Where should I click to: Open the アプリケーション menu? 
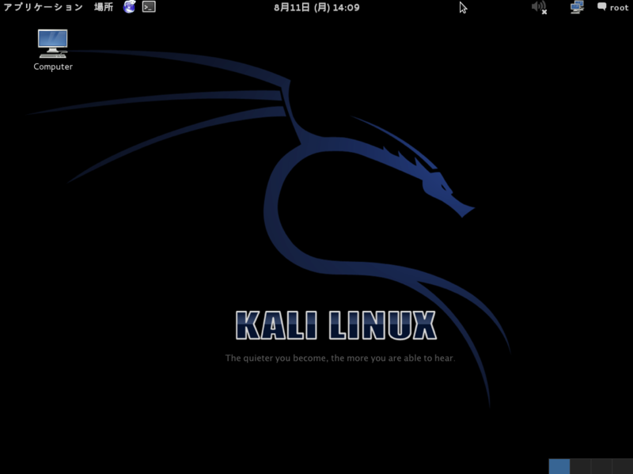(x=40, y=8)
